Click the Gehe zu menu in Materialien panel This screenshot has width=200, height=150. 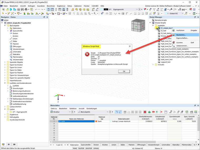click(54, 108)
